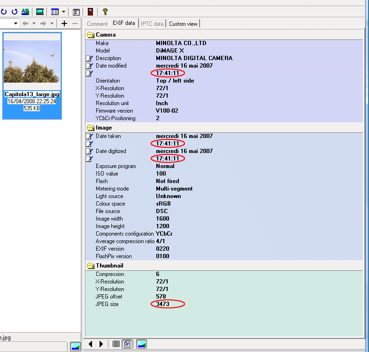Switch to the Custom view tab
The image size is (369, 352).
point(183,23)
